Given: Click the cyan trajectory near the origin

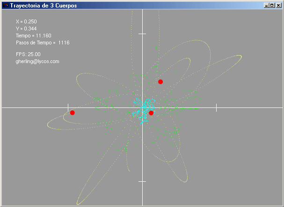Looking at the screenshot, I should point(144,110).
